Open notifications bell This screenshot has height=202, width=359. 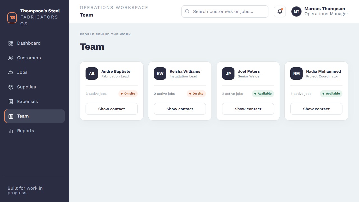(x=280, y=12)
